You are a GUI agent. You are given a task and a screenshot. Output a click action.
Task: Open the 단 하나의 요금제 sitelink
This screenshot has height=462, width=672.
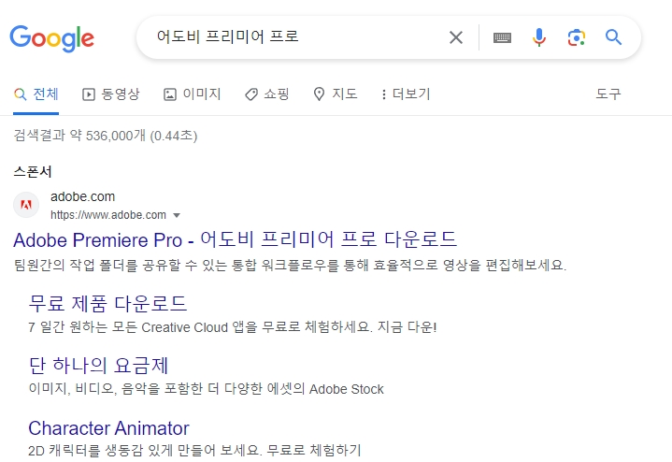[x=98, y=365]
